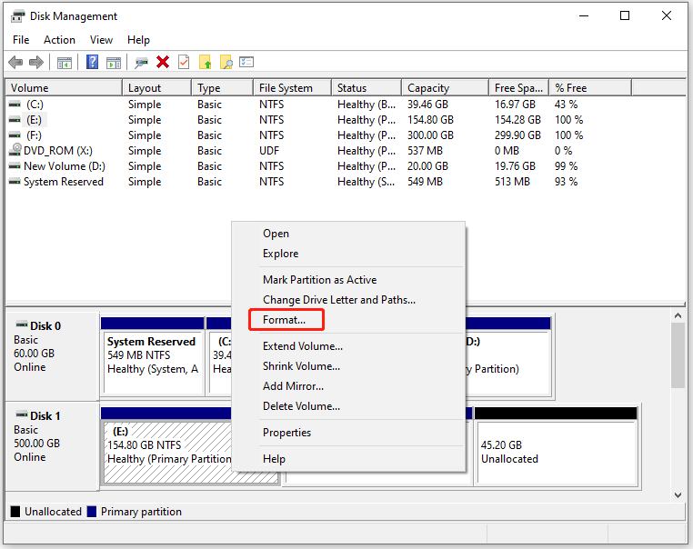This screenshot has width=693, height=549.
Task: Click the scroll up arrow in disk pane
Action: [x=678, y=315]
